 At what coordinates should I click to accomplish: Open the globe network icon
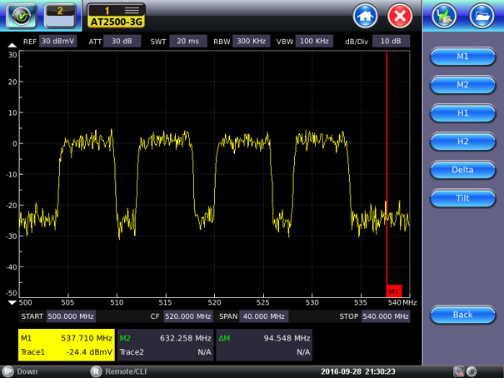446,15
